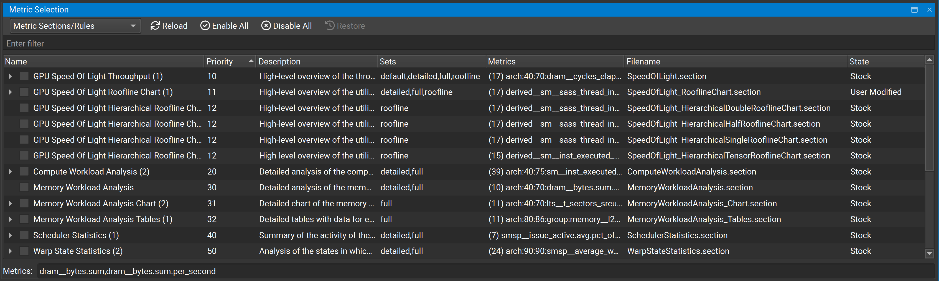Click Warp State Statistics (2) row name
Viewport: 939px width, 281px height.
(x=78, y=251)
